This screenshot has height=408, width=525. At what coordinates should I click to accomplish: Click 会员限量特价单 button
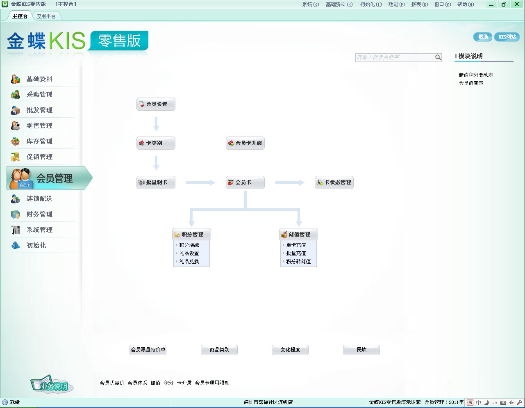pos(148,350)
